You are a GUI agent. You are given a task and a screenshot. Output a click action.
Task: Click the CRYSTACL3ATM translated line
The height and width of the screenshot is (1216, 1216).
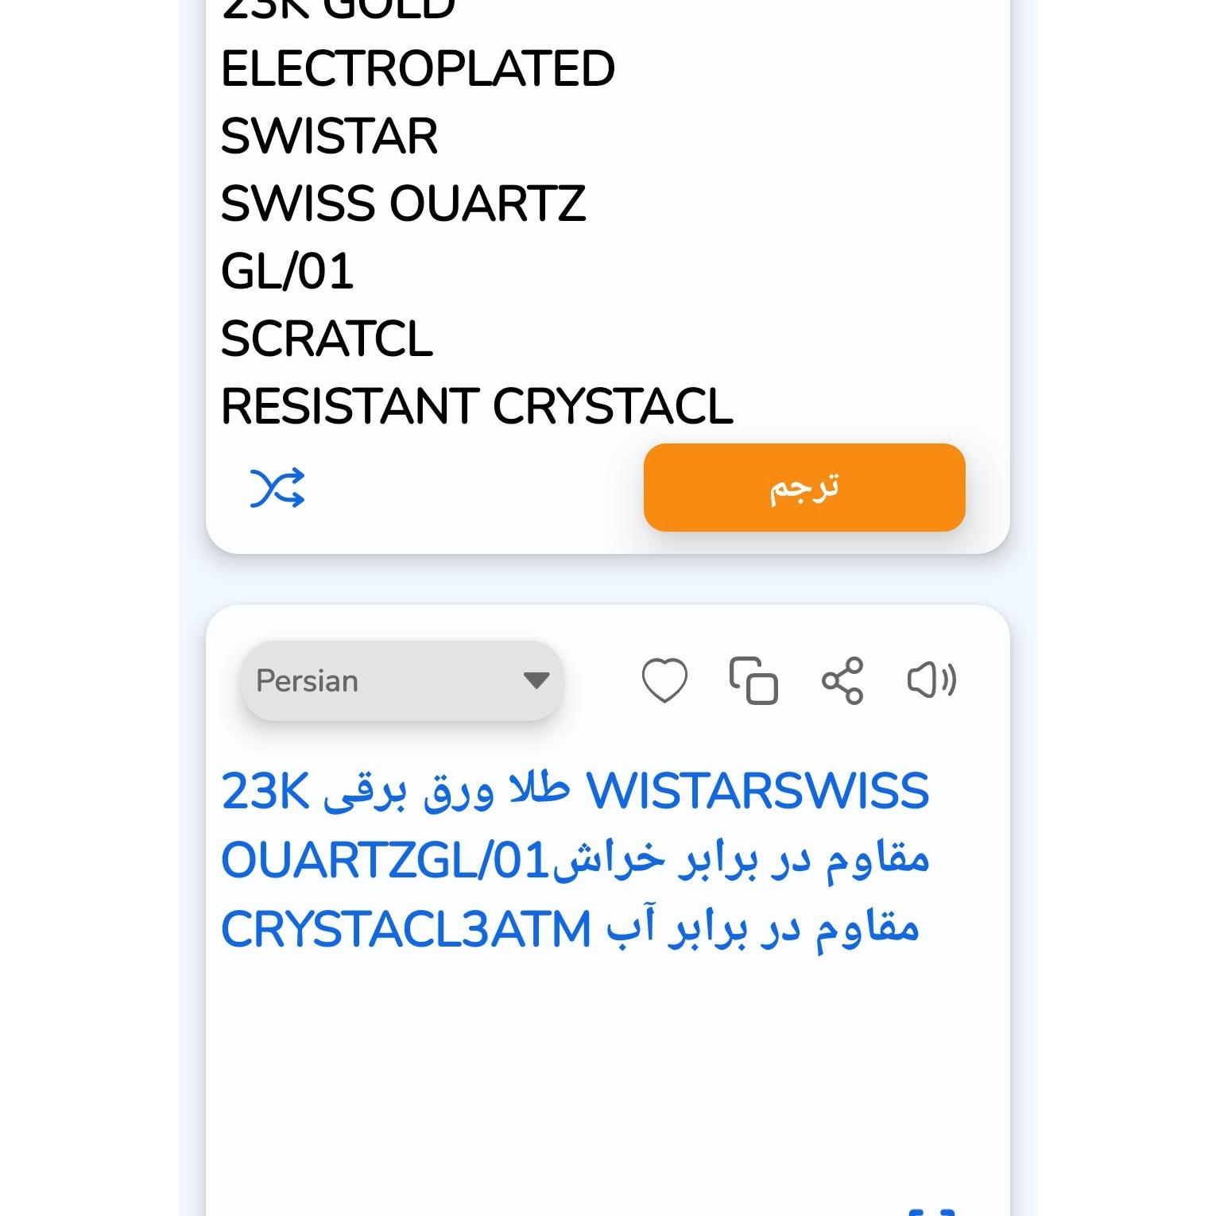click(x=570, y=928)
